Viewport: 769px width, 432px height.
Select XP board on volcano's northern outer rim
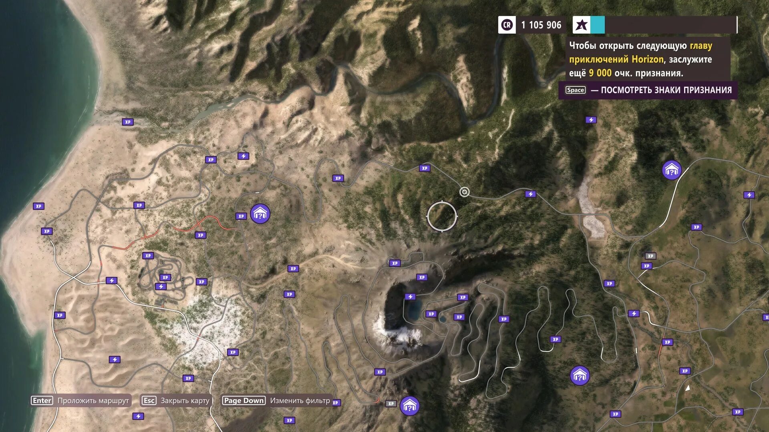click(395, 263)
